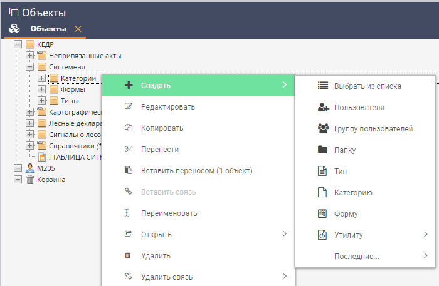Open Последние... submenu entry
The height and width of the screenshot is (286, 439).
coord(356,256)
